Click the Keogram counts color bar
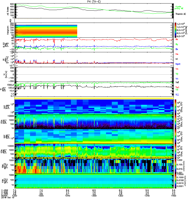188x201 pixels. click(175, 30)
